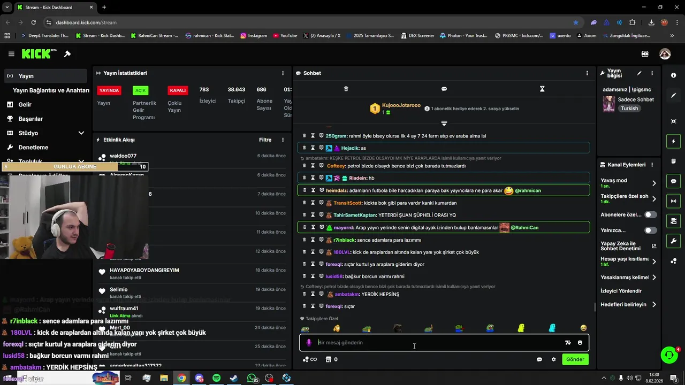Click the ban shield on forexql's sıçtır message
Image resolution: width=685 pixels, height=385 pixels.
(321, 306)
